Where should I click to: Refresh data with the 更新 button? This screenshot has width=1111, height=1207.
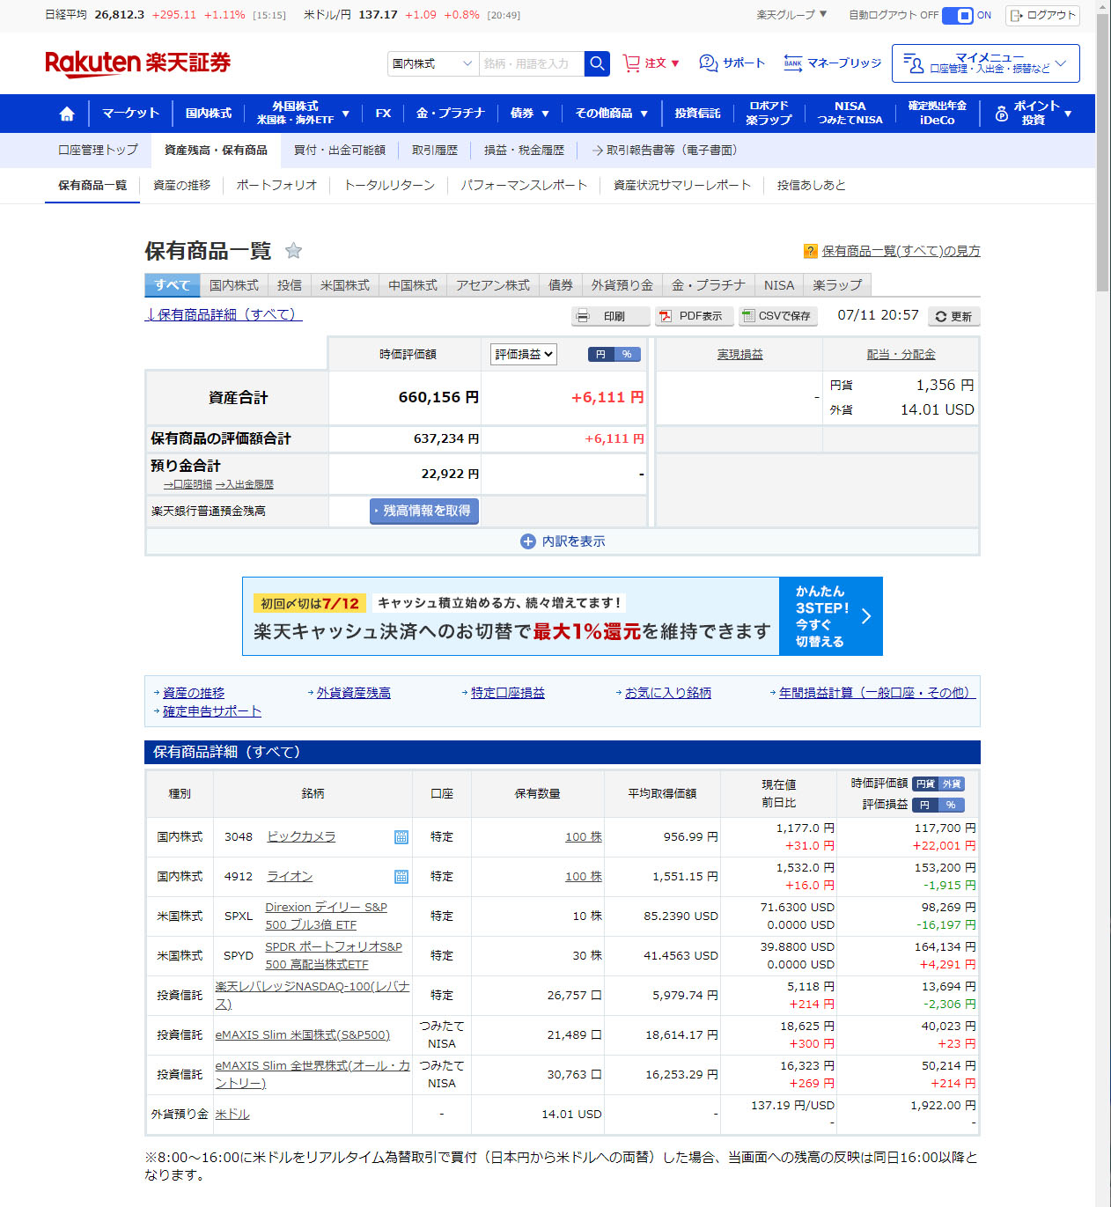pyautogui.click(x=953, y=316)
